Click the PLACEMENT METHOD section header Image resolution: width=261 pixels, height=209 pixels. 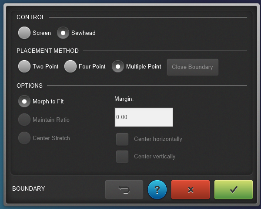tap(47, 51)
